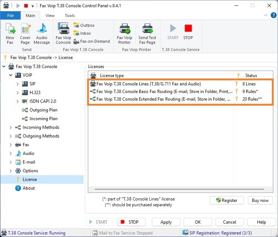Click T.38 Console Service status entry
Screen dimensions: 278x237
pos(34,233)
